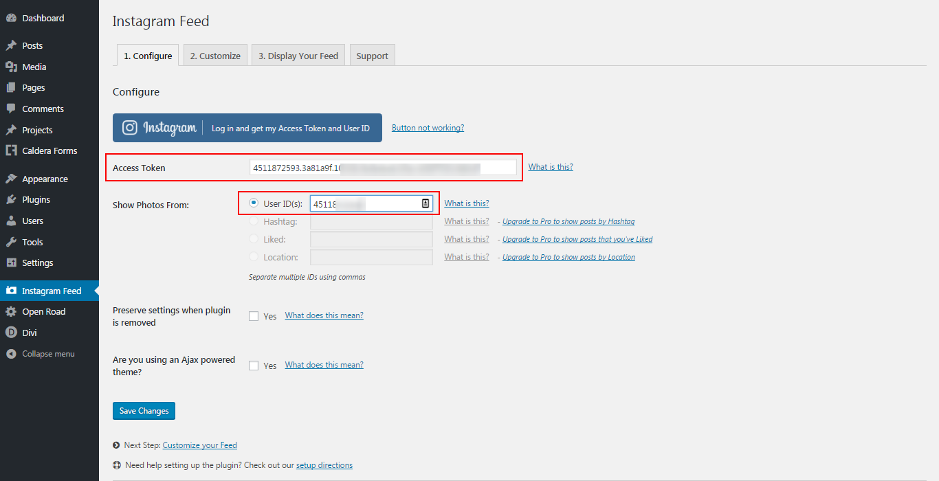Switch to 3. Display Your Feed tab
The height and width of the screenshot is (481, 939).
[x=298, y=56]
